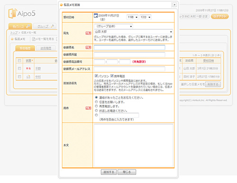Click the delete button (削除する) below the table

213,84
